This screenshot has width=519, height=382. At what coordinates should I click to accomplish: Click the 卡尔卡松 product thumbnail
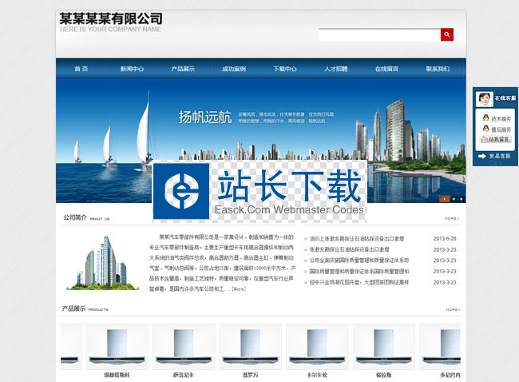point(317,347)
